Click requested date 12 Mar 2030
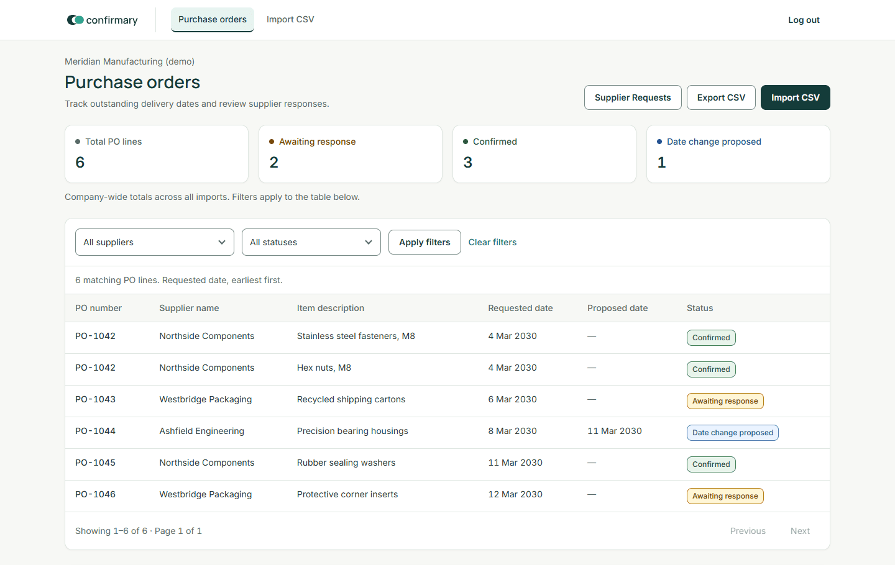This screenshot has height=565, width=895. click(x=515, y=494)
